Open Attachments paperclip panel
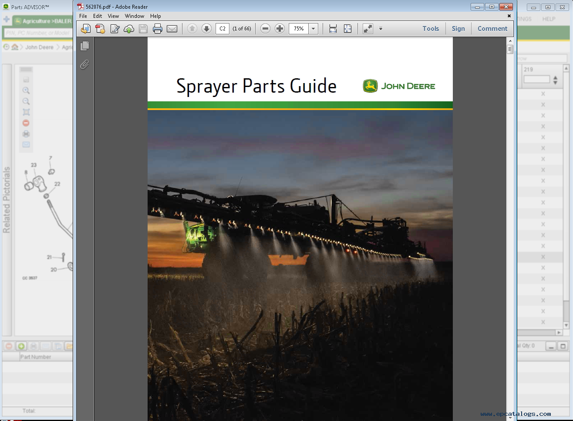Viewport: 573px width, 421px height. [85, 64]
